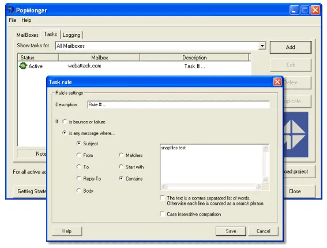Enable Case insensitive comparison
This screenshot has height=248, width=327.
(x=162, y=214)
